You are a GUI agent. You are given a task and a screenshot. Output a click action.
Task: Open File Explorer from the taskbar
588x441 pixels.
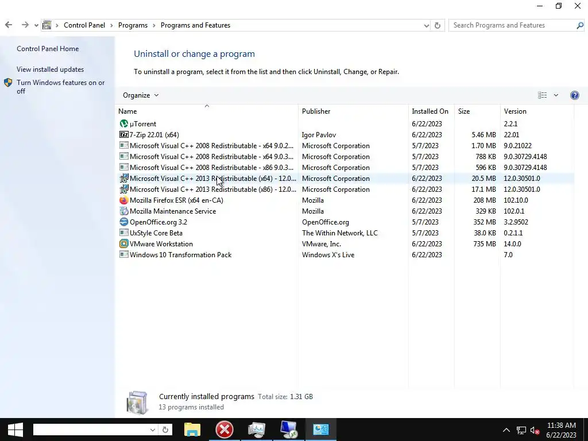tap(192, 430)
